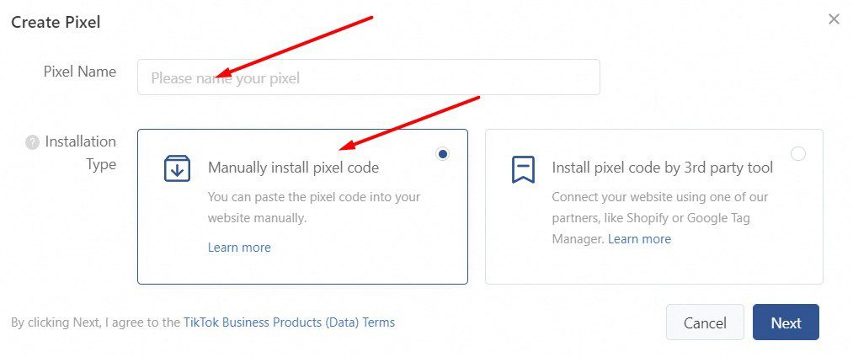Open TikTok Business Products (Data) Terms link

[289, 322]
